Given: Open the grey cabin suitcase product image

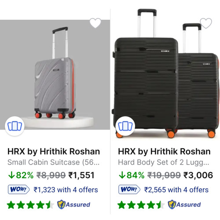Looking at the screenshot, I should (x=55, y=75).
